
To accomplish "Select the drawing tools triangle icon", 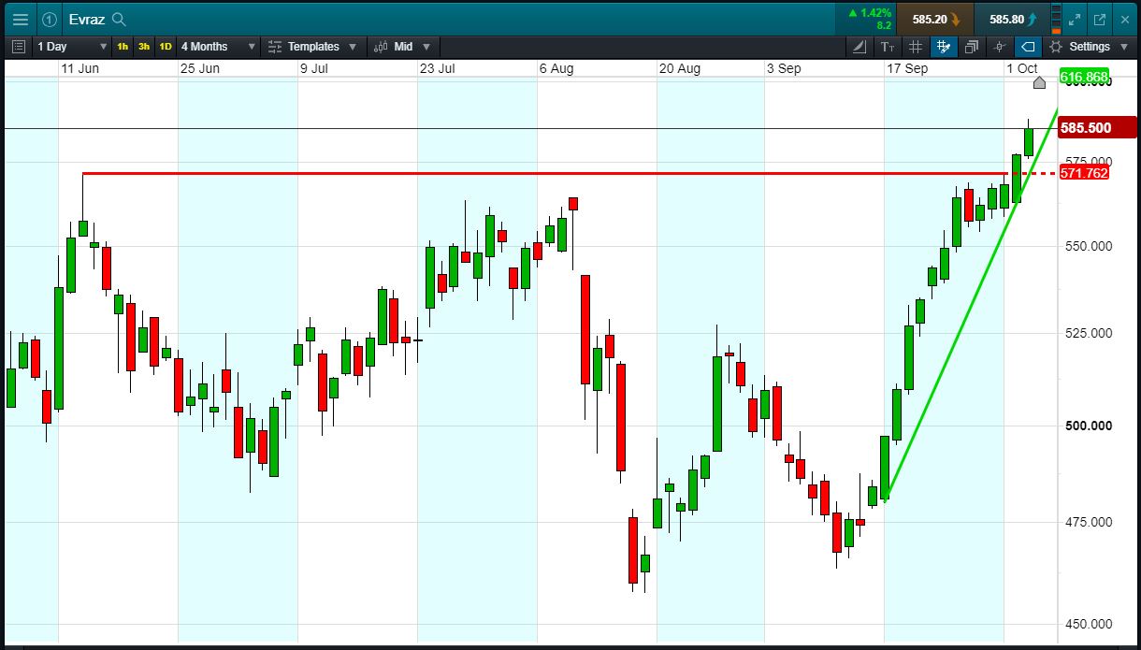I will 860,46.
